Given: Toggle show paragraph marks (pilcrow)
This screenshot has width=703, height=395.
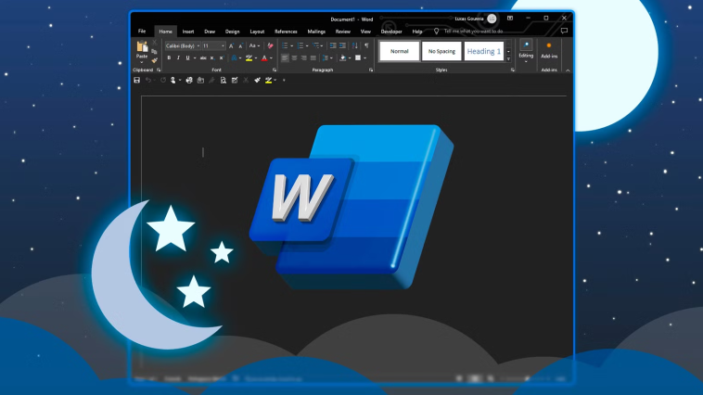Looking at the screenshot, I should tap(366, 45).
